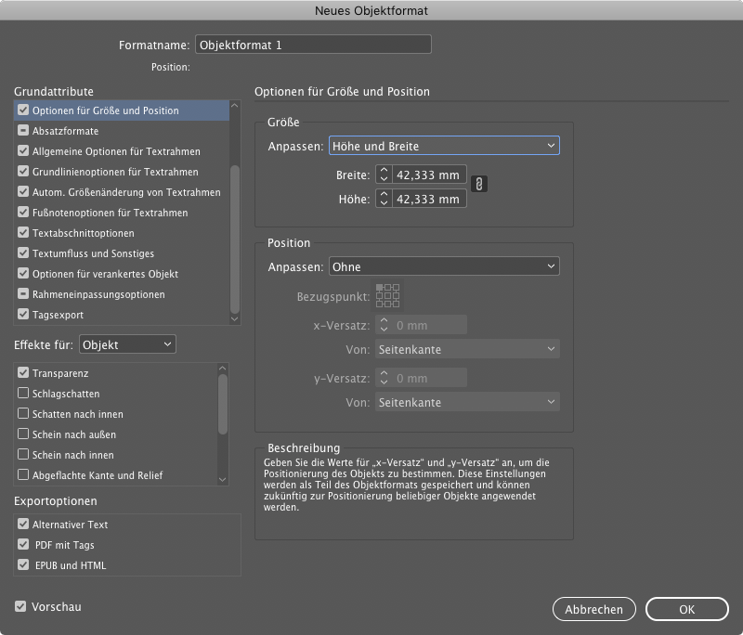Click in the Formatname input field
The height and width of the screenshot is (635, 743).
click(313, 44)
